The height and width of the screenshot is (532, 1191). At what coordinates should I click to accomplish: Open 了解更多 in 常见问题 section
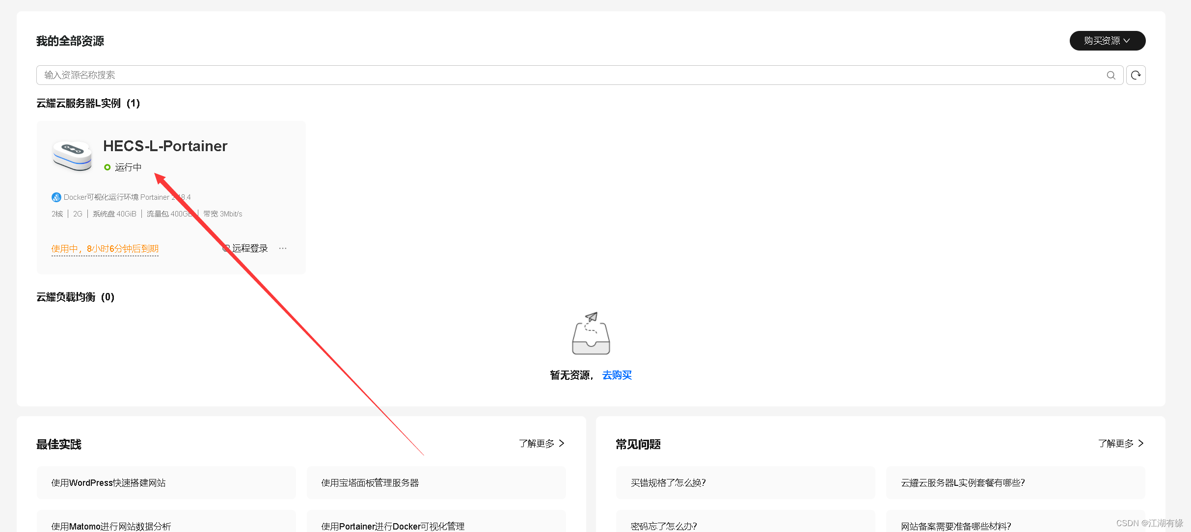[1121, 443]
